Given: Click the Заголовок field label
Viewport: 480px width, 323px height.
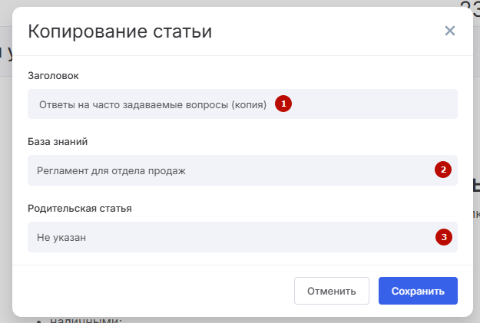Looking at the screenshot, I should (53, 75).
